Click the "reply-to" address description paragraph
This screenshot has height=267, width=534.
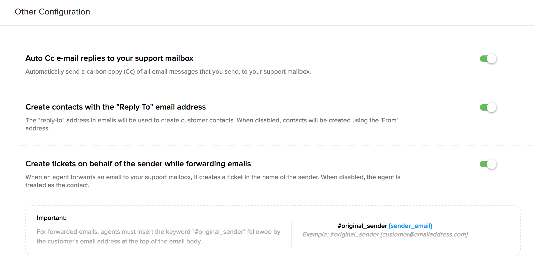(x=211, y=121)
